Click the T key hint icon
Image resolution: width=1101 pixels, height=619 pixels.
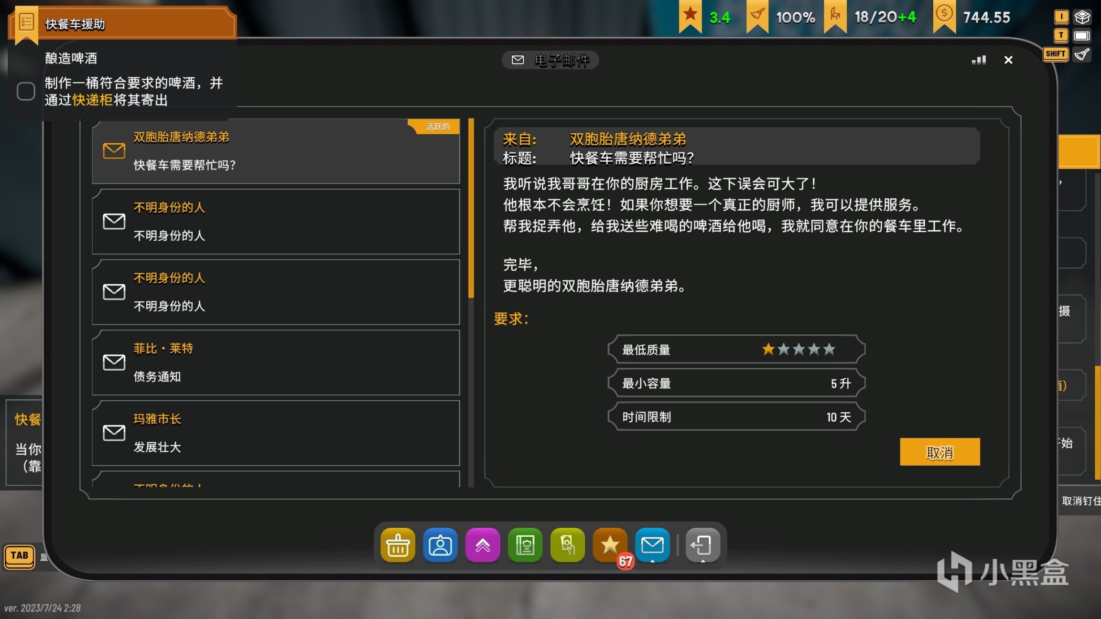[1061, 35]
